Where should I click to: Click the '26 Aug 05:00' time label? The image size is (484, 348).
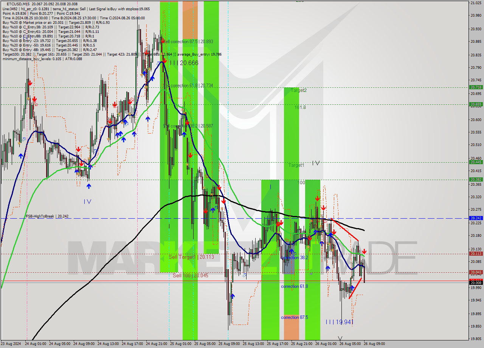tap(350, 344)
